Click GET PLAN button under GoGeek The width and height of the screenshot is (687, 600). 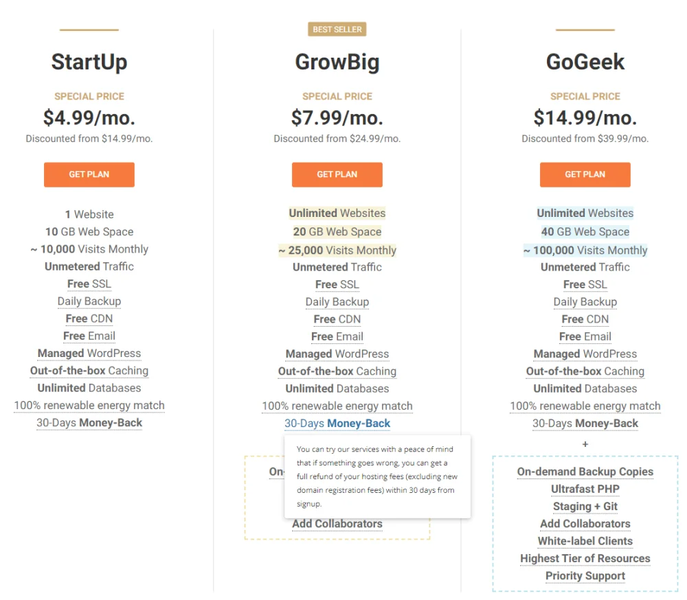pyautogui.click(x=585, y=174)
